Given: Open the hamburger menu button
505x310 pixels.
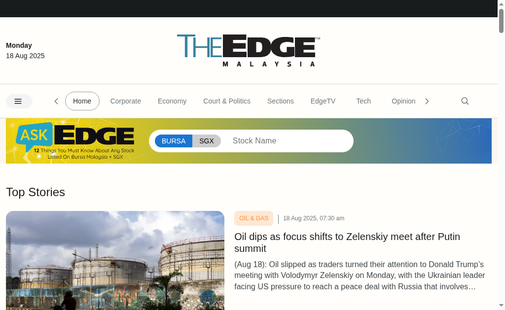Looking at the screenshot, I should tap(19, 101).
